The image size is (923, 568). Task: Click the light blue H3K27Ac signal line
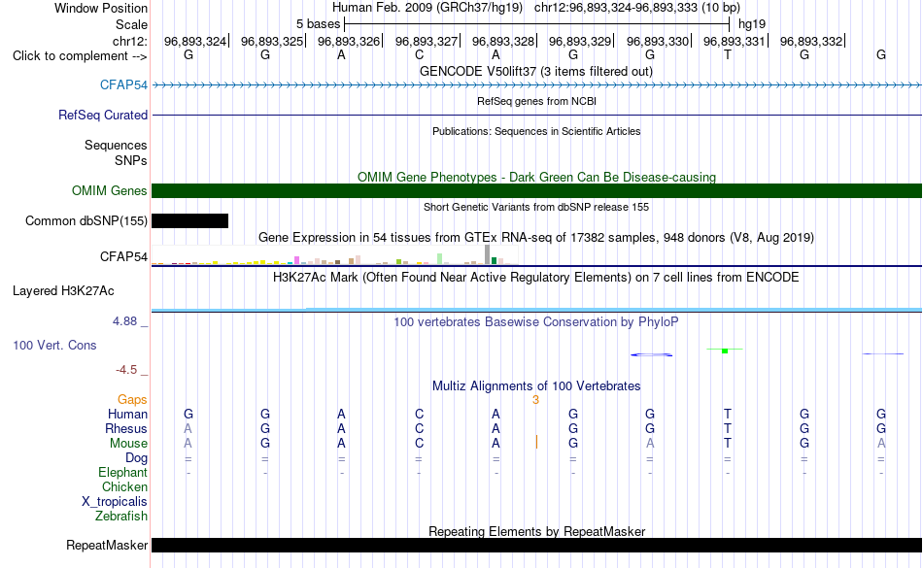pos(537,310)
